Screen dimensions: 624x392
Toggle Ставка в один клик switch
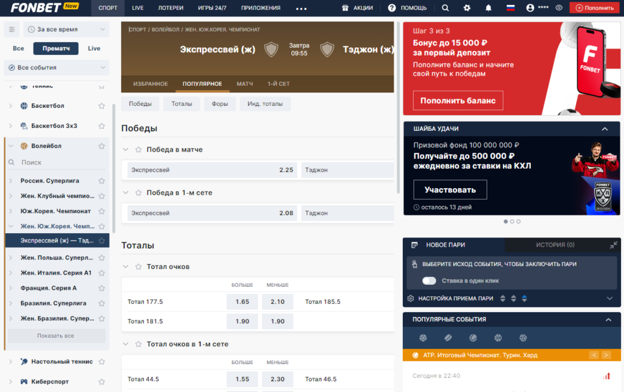coord(429,281)
